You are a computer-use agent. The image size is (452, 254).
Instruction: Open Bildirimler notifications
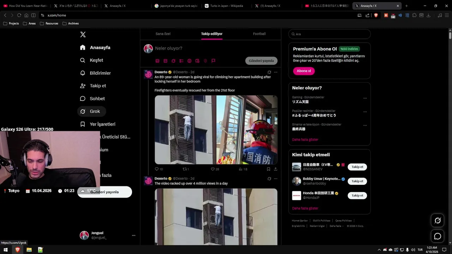[x=95, y=73]
